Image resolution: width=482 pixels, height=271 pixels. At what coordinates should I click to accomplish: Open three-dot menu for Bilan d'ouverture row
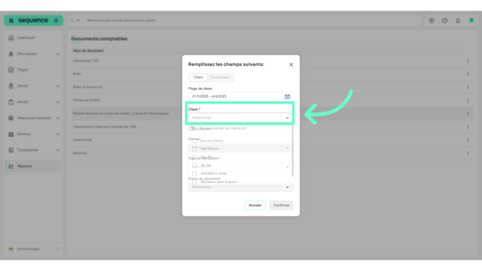coord(468,88)
